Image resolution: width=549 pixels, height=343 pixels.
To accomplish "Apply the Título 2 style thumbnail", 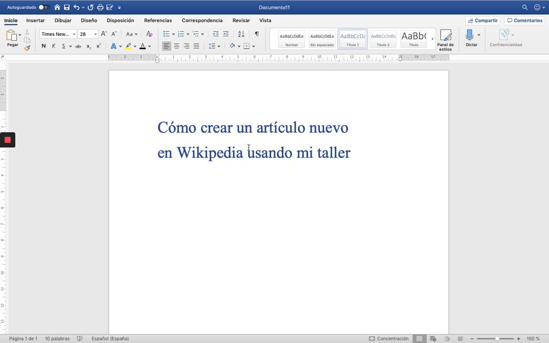I will point(383,39).
